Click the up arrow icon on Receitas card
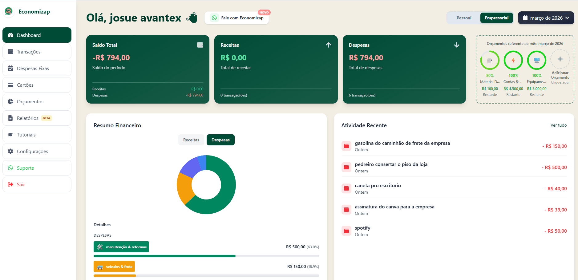The width and height of the screenshot is (578, 280). pos(329,45)
